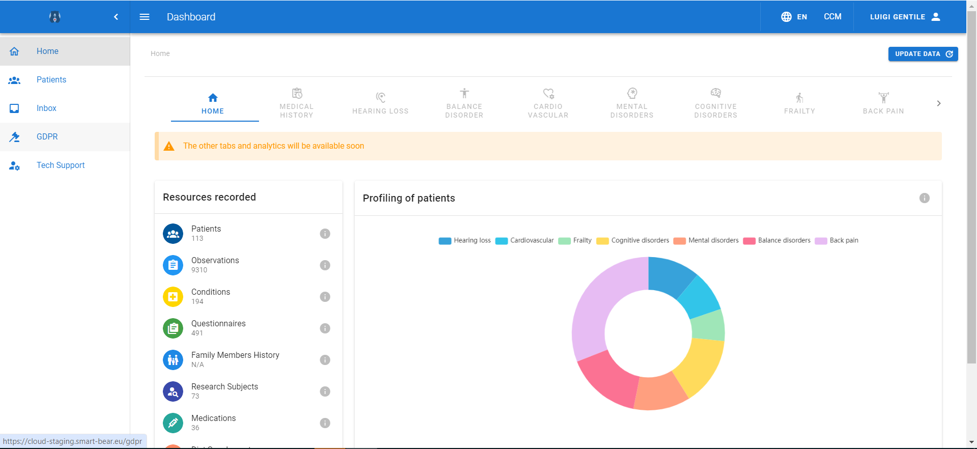Click the Observations count 9310

[x=199, y=270]
